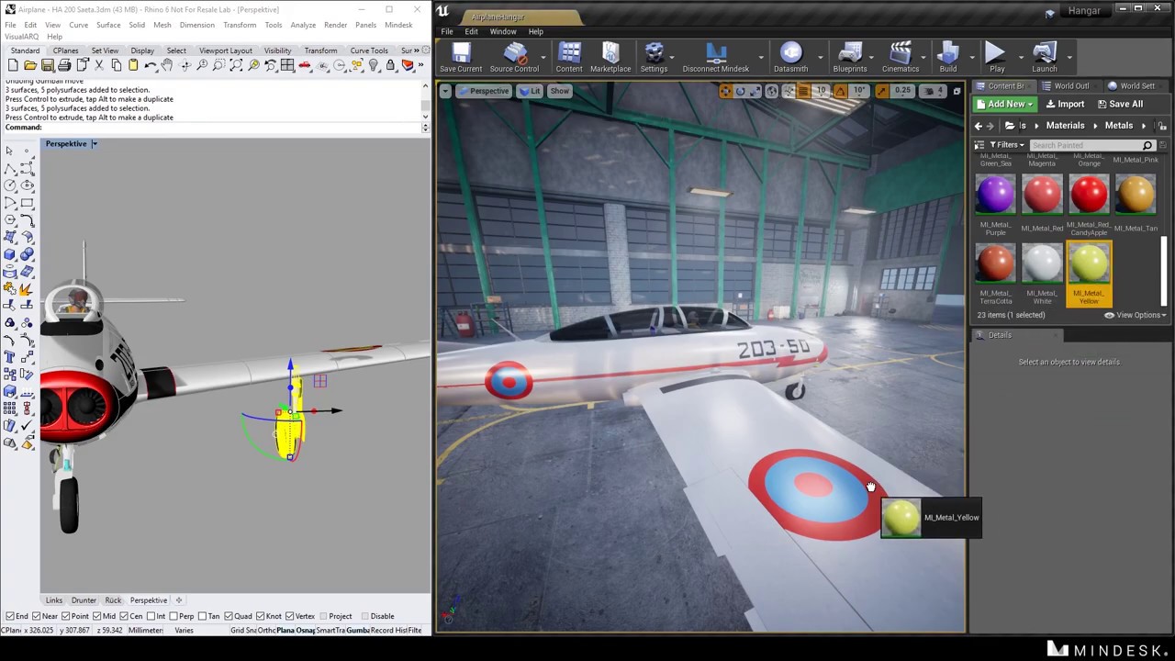
Task: Click Rhino Undo arrow icon
Action: (x=151, y=65)
